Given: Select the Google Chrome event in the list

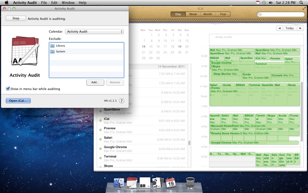Looking at the screenshot, I should 142,149.
